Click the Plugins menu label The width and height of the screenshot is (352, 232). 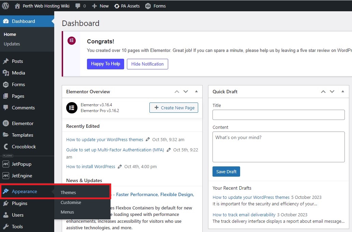coord(19,203)
